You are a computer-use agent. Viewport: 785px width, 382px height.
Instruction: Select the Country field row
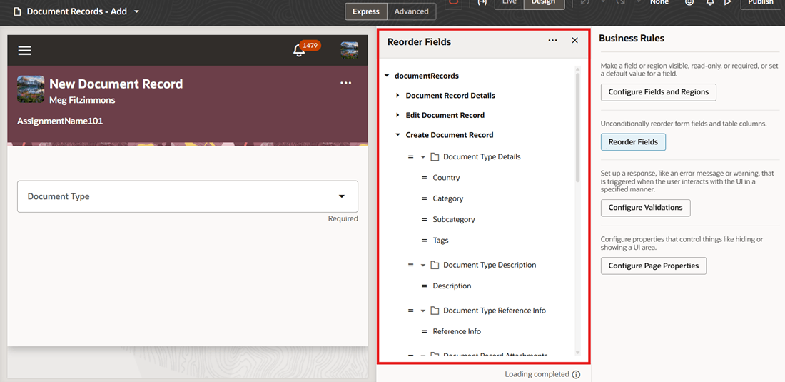(x=446, y=178)
